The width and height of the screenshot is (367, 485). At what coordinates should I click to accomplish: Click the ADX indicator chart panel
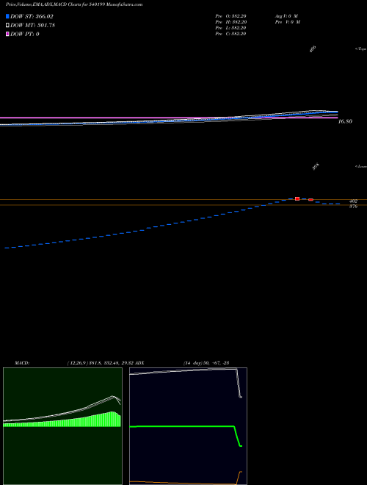pos(188,426)
